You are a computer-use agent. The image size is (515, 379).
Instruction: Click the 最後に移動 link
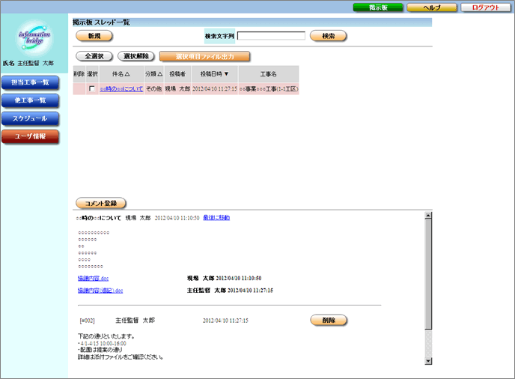216,218
